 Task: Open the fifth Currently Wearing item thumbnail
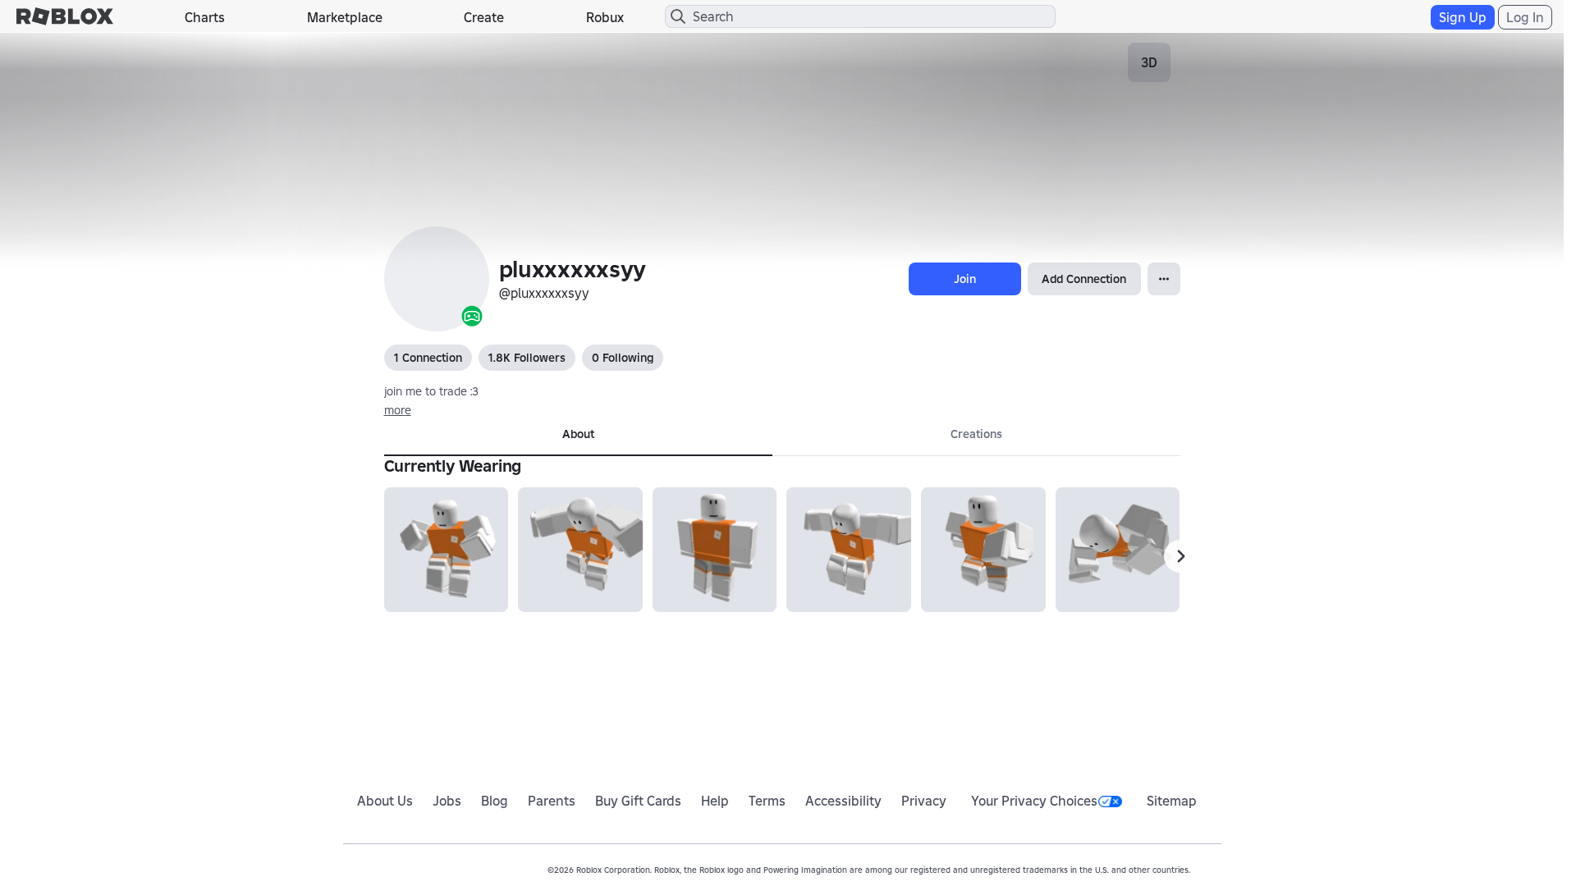(983, 550)
